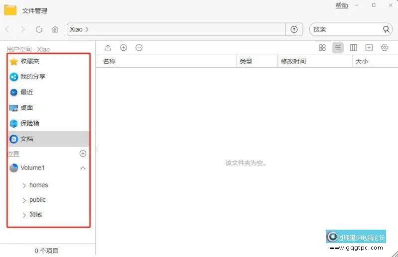Select Volume1 in the sidebar
This screenshot has width=398, height=257.
pyautogui.click(x=32, y=168)
